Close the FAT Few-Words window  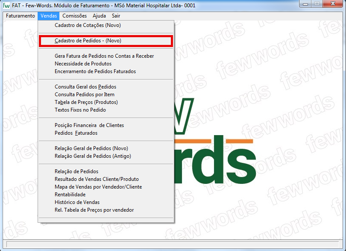click(x=333, y=4)
